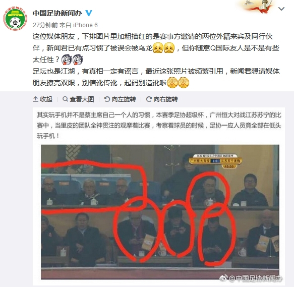This screenshot has height=287, width=294.
Task: Click the iPhone 6 source link
Action: (85, 25)
